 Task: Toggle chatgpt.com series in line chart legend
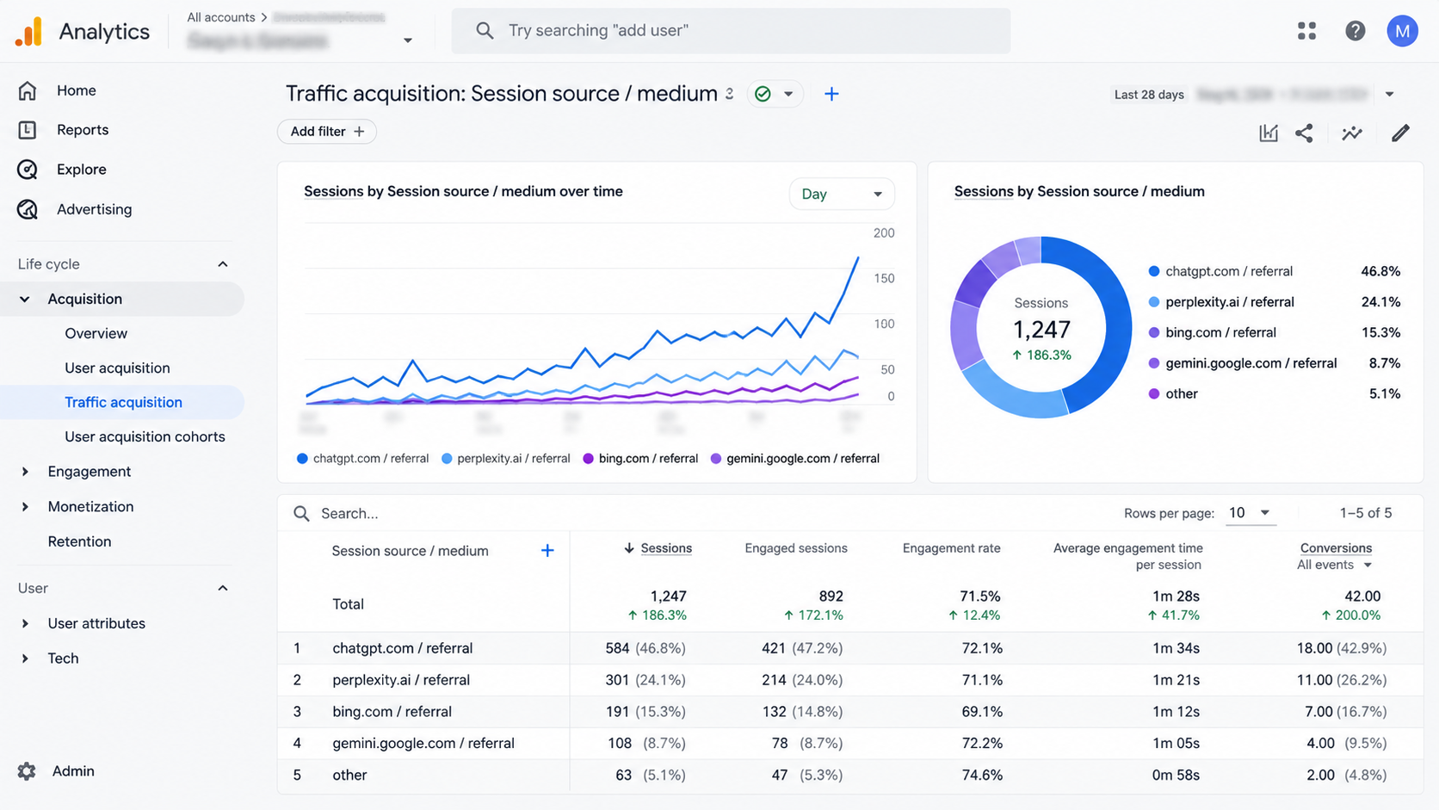point(362,459)
